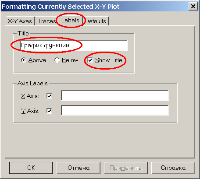Click the Axis Labels group heading

pyautogui.click(x=32, y=83)
